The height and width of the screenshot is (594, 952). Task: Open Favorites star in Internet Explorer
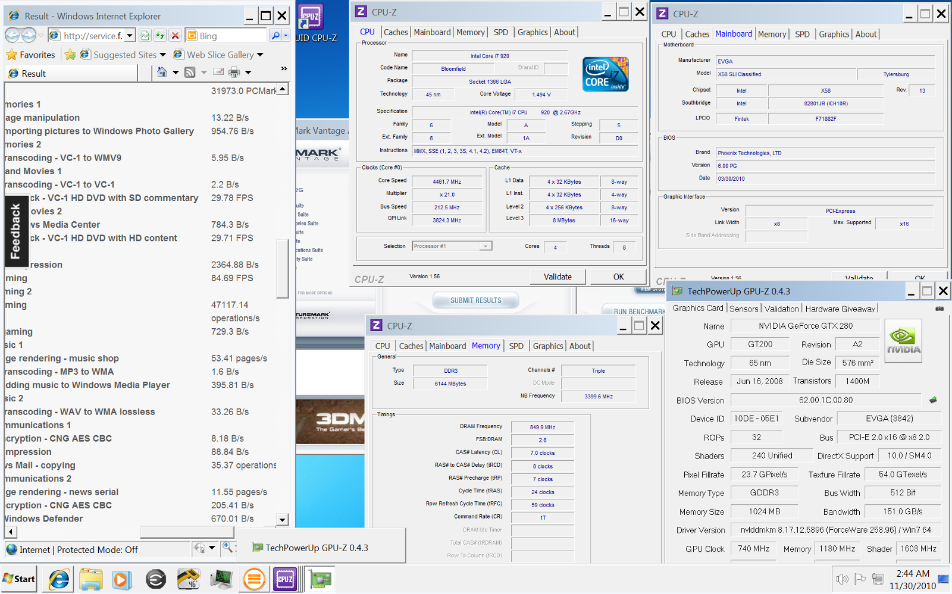pyautogui.click(x=11, y=55)
